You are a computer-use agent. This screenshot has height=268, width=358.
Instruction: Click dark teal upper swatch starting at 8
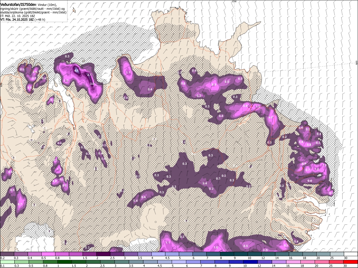click(x=227, y=254)
